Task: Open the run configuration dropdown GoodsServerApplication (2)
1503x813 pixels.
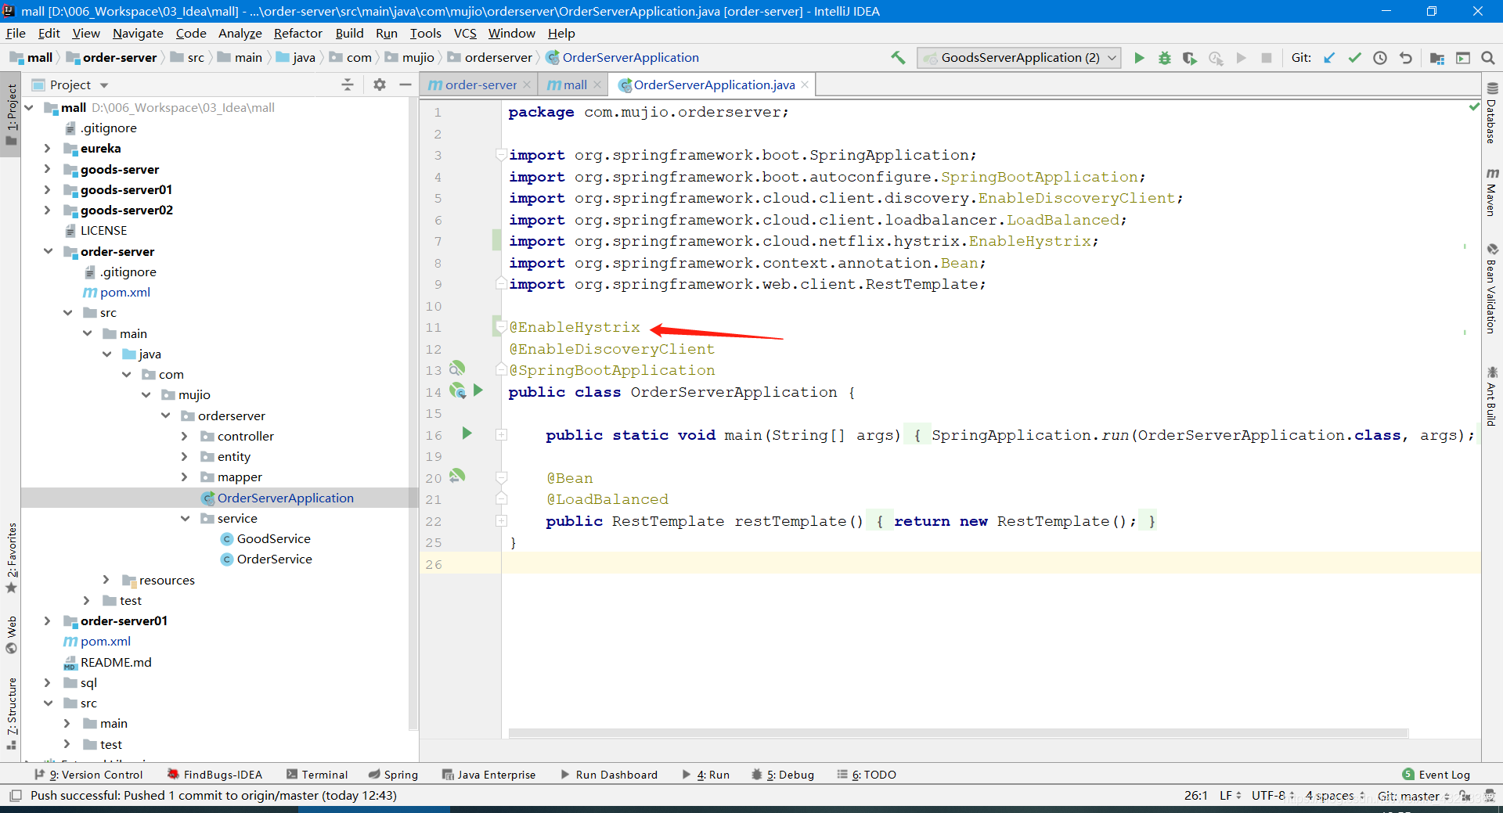Action: point(1019,58)
